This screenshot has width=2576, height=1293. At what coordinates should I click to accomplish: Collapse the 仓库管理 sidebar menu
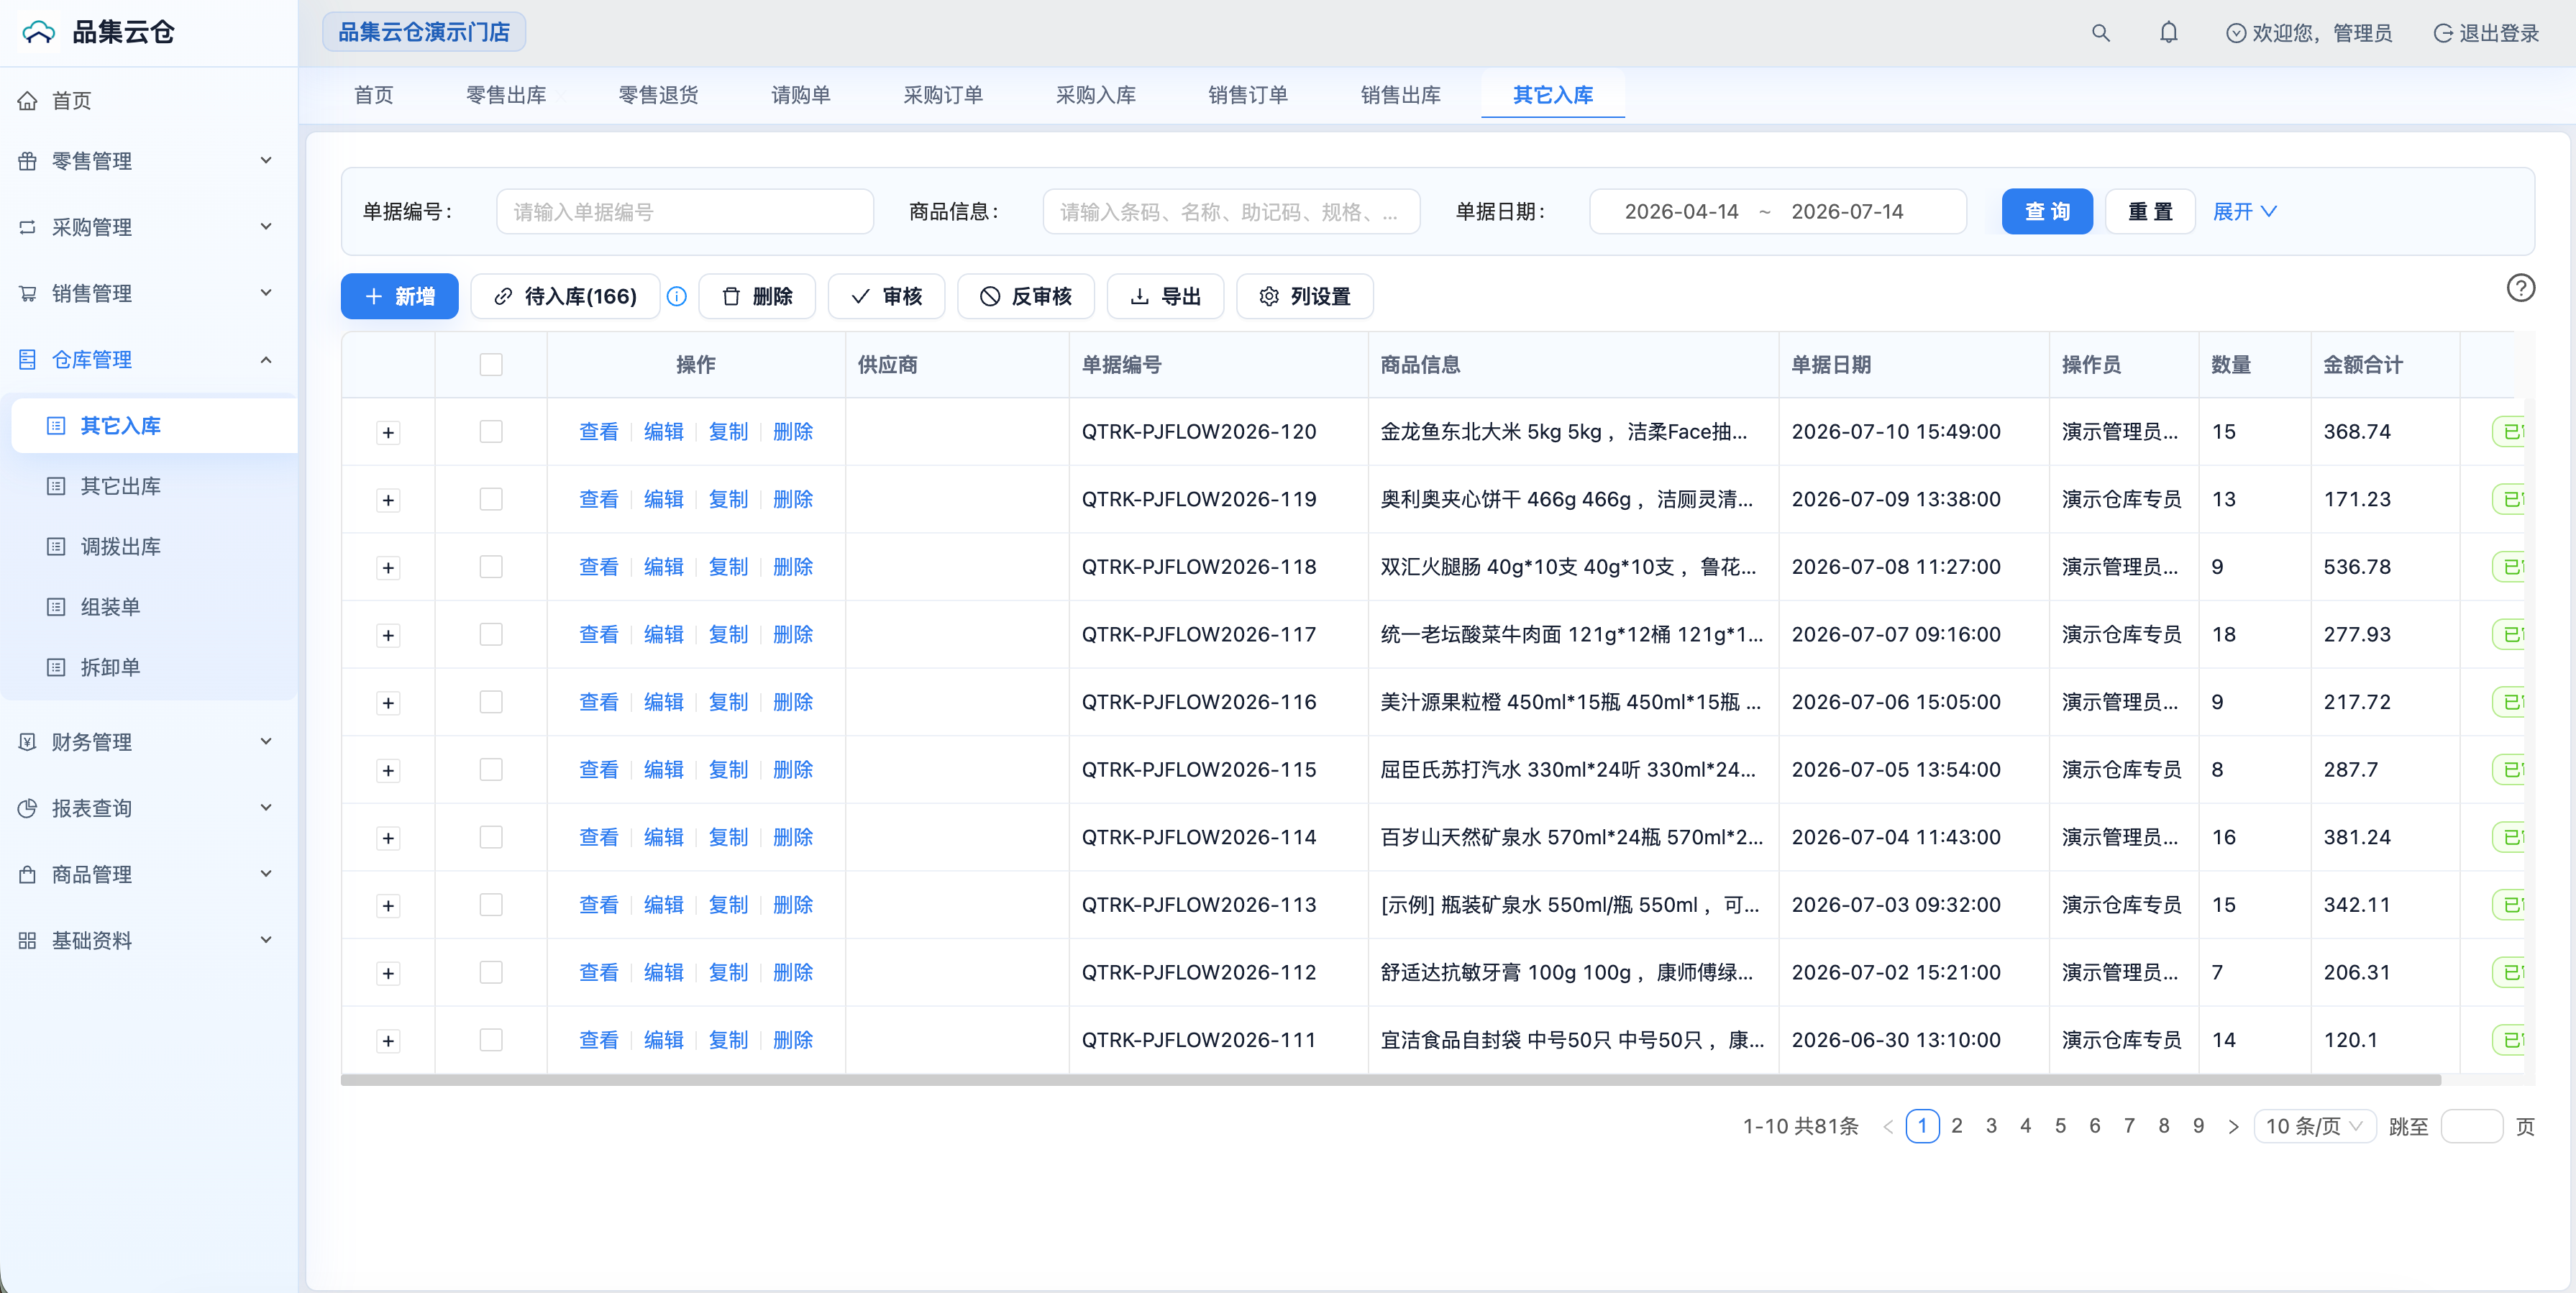266,359
